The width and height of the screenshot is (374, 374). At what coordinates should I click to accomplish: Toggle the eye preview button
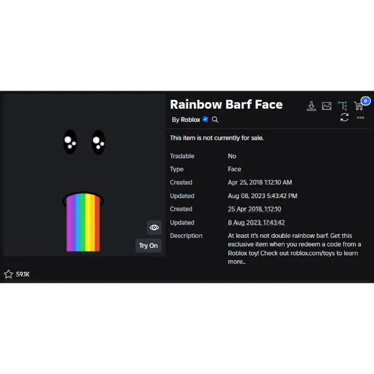pos(154,227)
